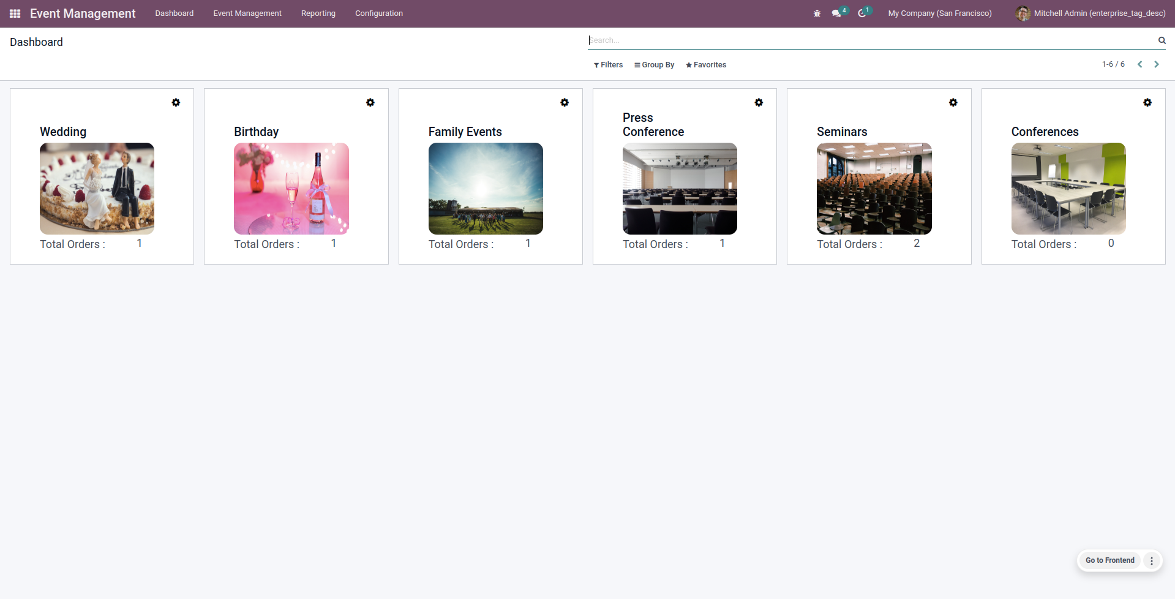
Task: Open the apps grid menu icon
Action: point(15,13)
